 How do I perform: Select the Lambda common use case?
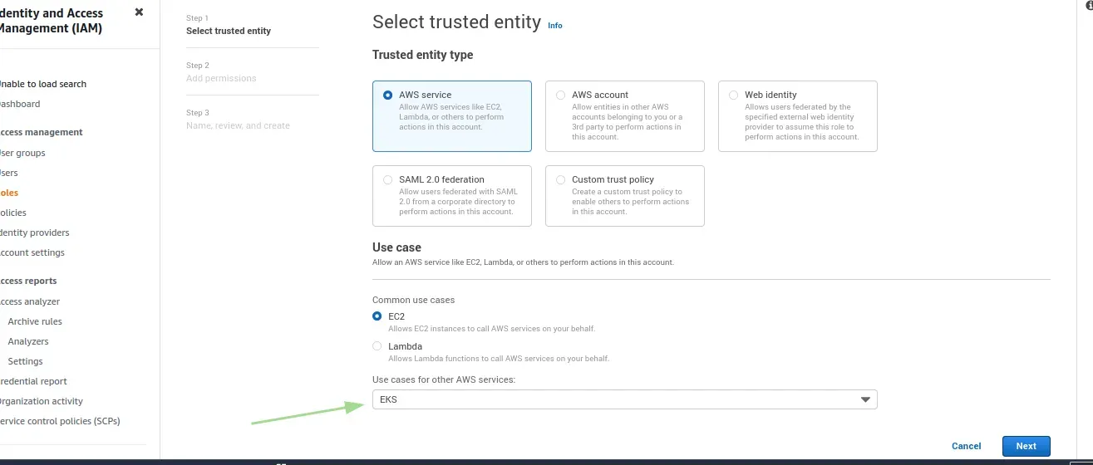pos(378,346)
